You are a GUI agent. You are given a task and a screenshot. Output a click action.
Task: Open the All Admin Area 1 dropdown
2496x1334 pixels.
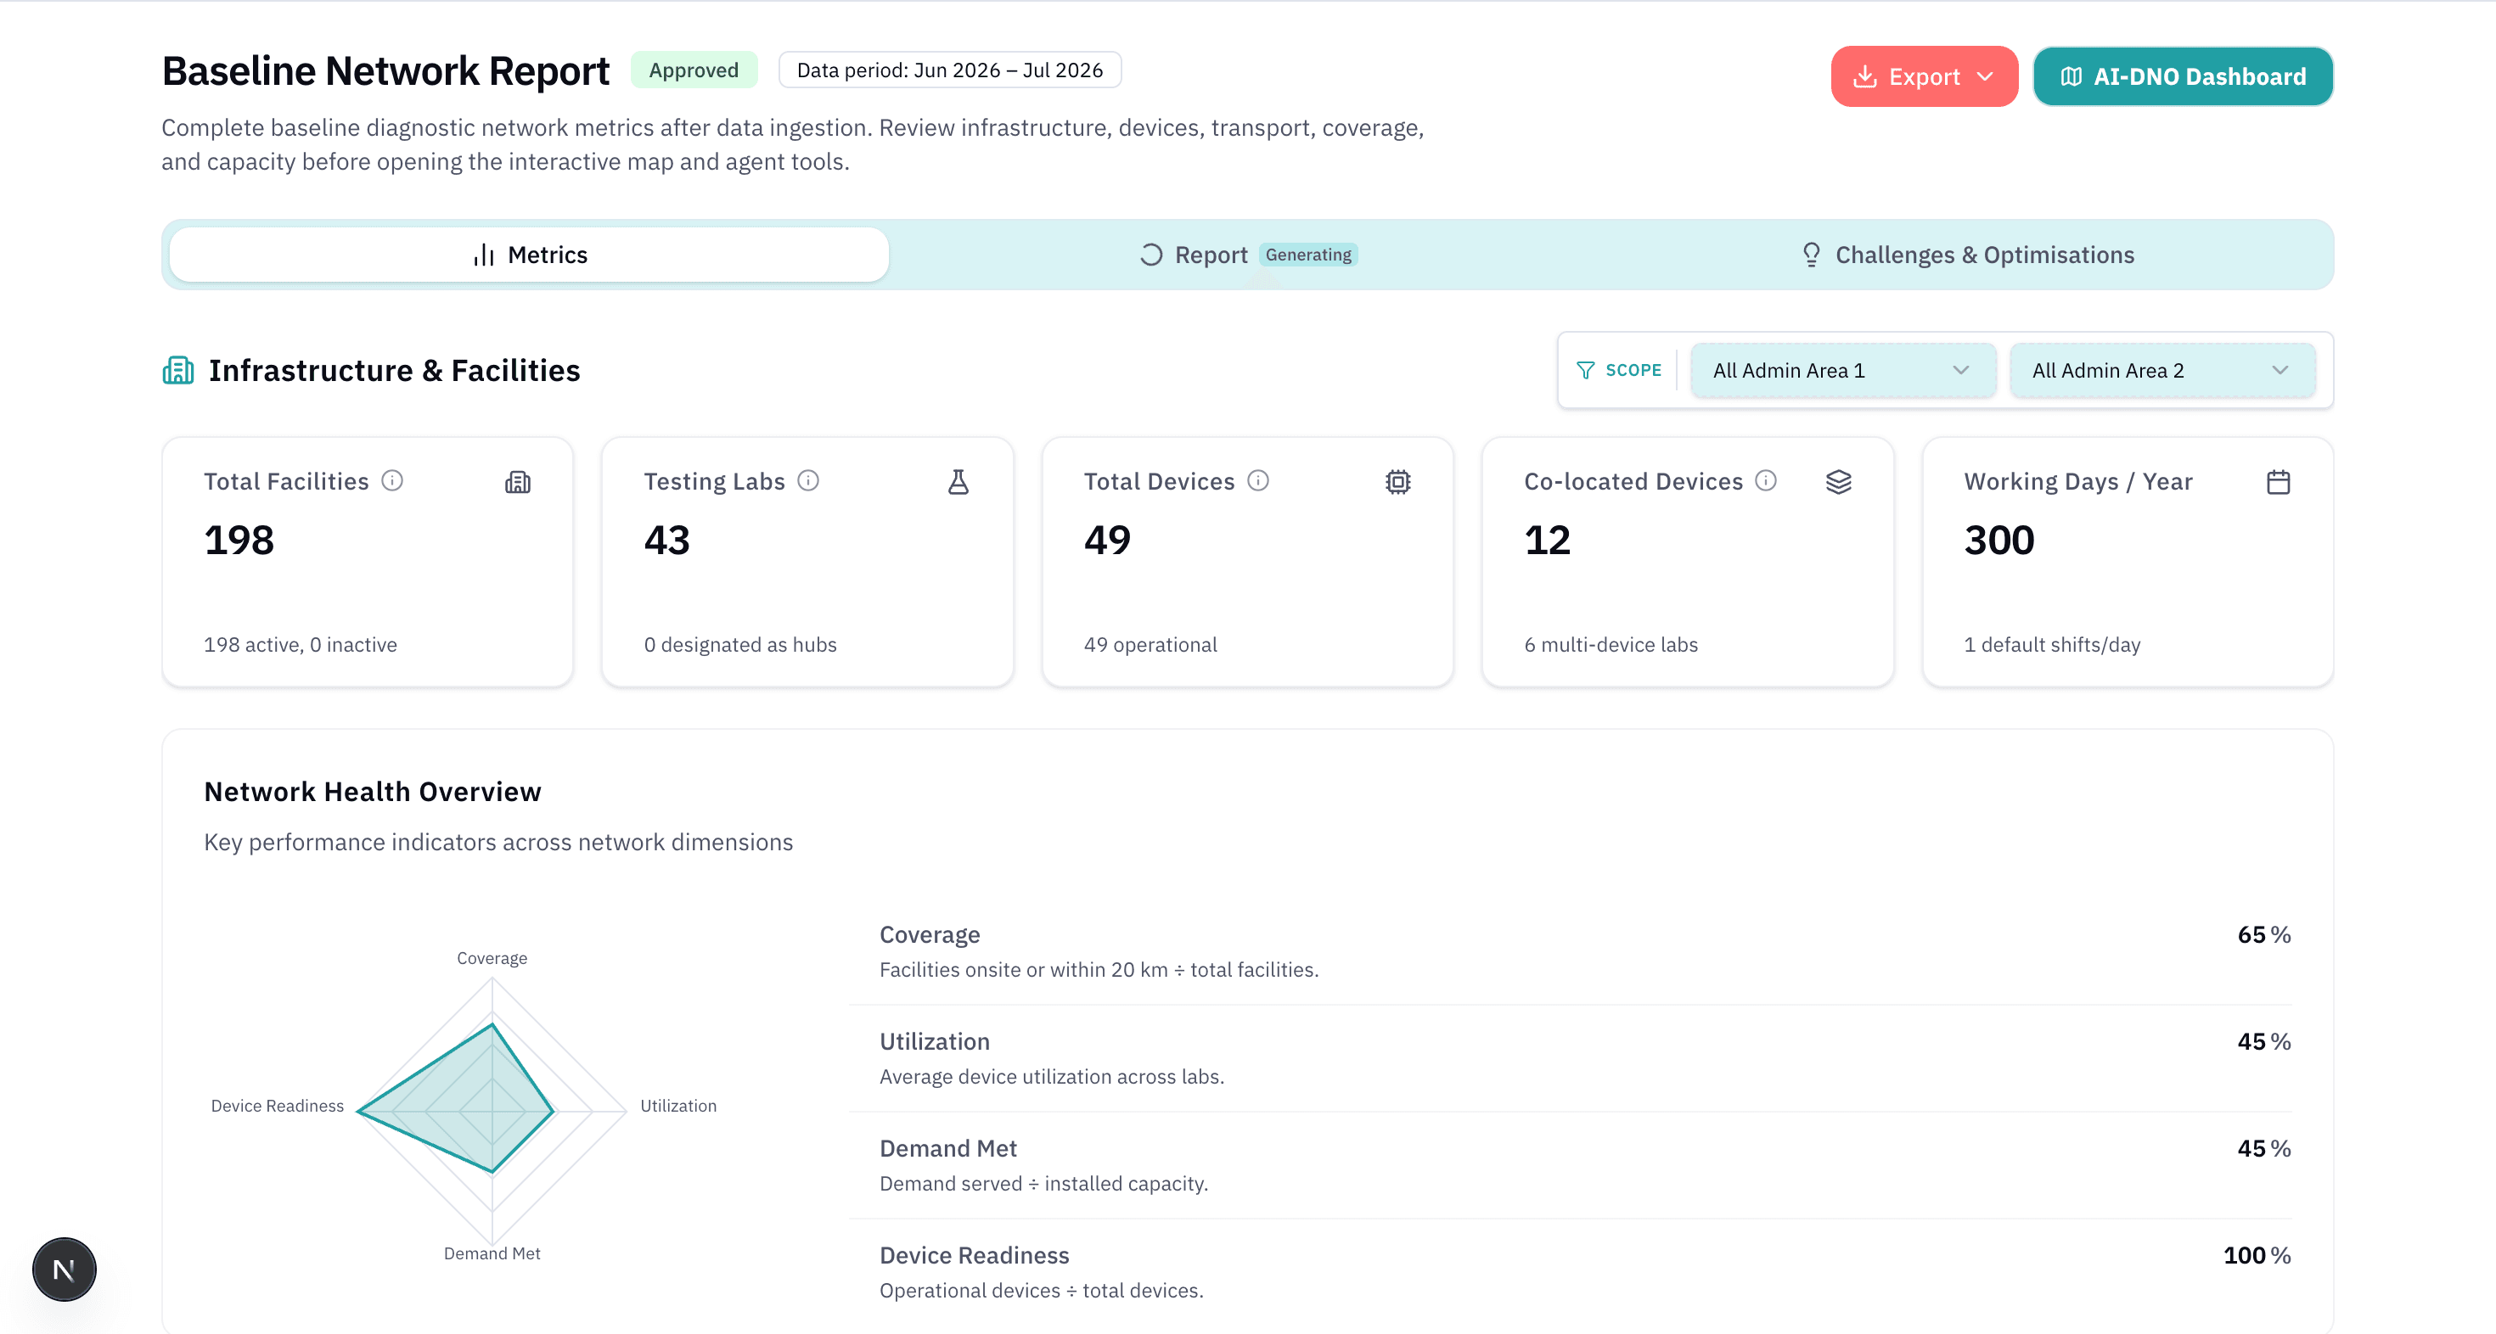[1842, 370]
